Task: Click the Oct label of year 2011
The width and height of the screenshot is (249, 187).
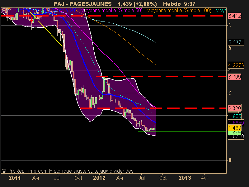Action: coord(78,178)
